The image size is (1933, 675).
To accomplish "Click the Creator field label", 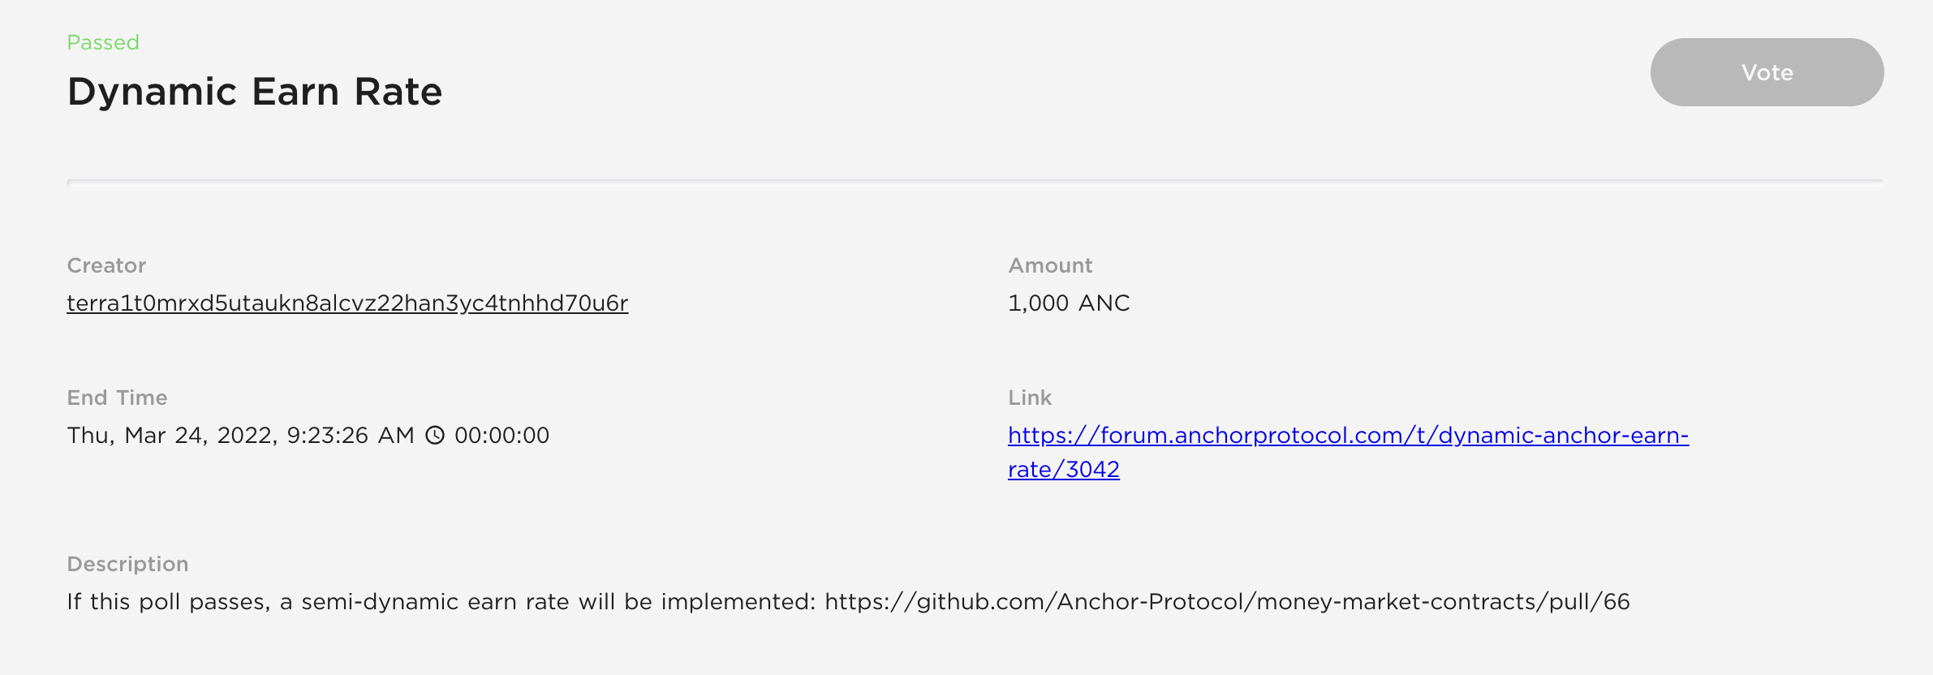I will pyautogui.click(x=106, y=265).
